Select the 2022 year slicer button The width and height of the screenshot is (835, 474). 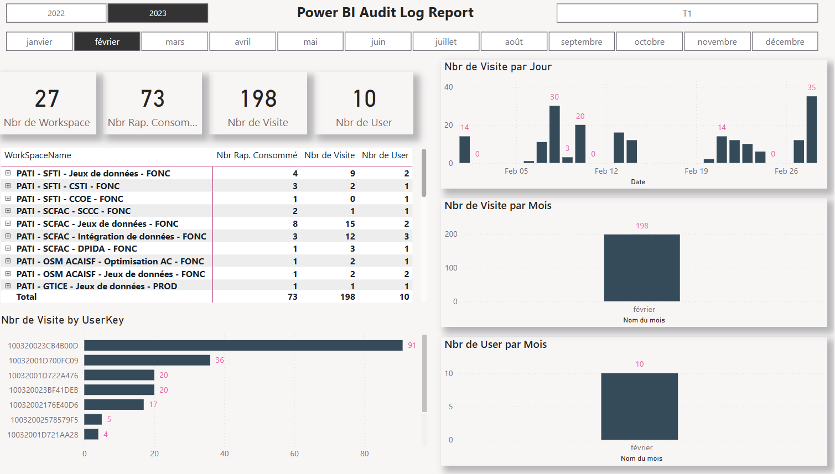(x=56, y=13)
